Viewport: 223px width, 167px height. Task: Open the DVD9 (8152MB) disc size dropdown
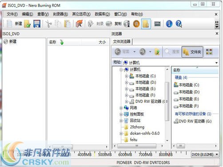click(205, 155)
